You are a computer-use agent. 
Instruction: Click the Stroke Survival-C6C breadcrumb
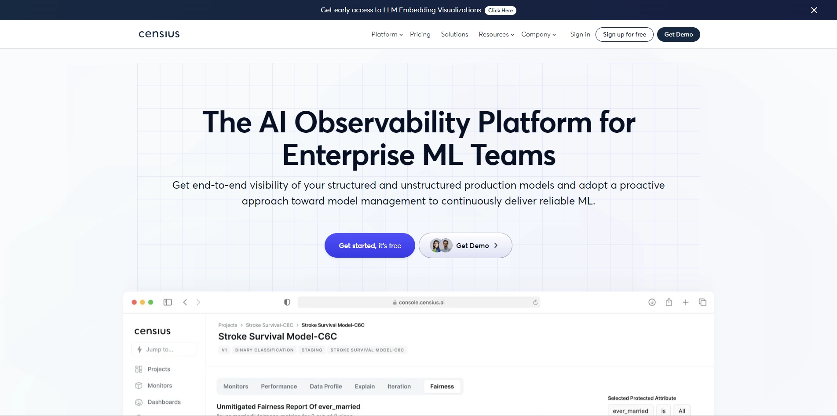click(270, 325)
